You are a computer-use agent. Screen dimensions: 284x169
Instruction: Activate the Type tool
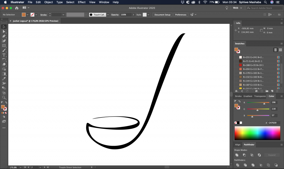coord(4,55)
